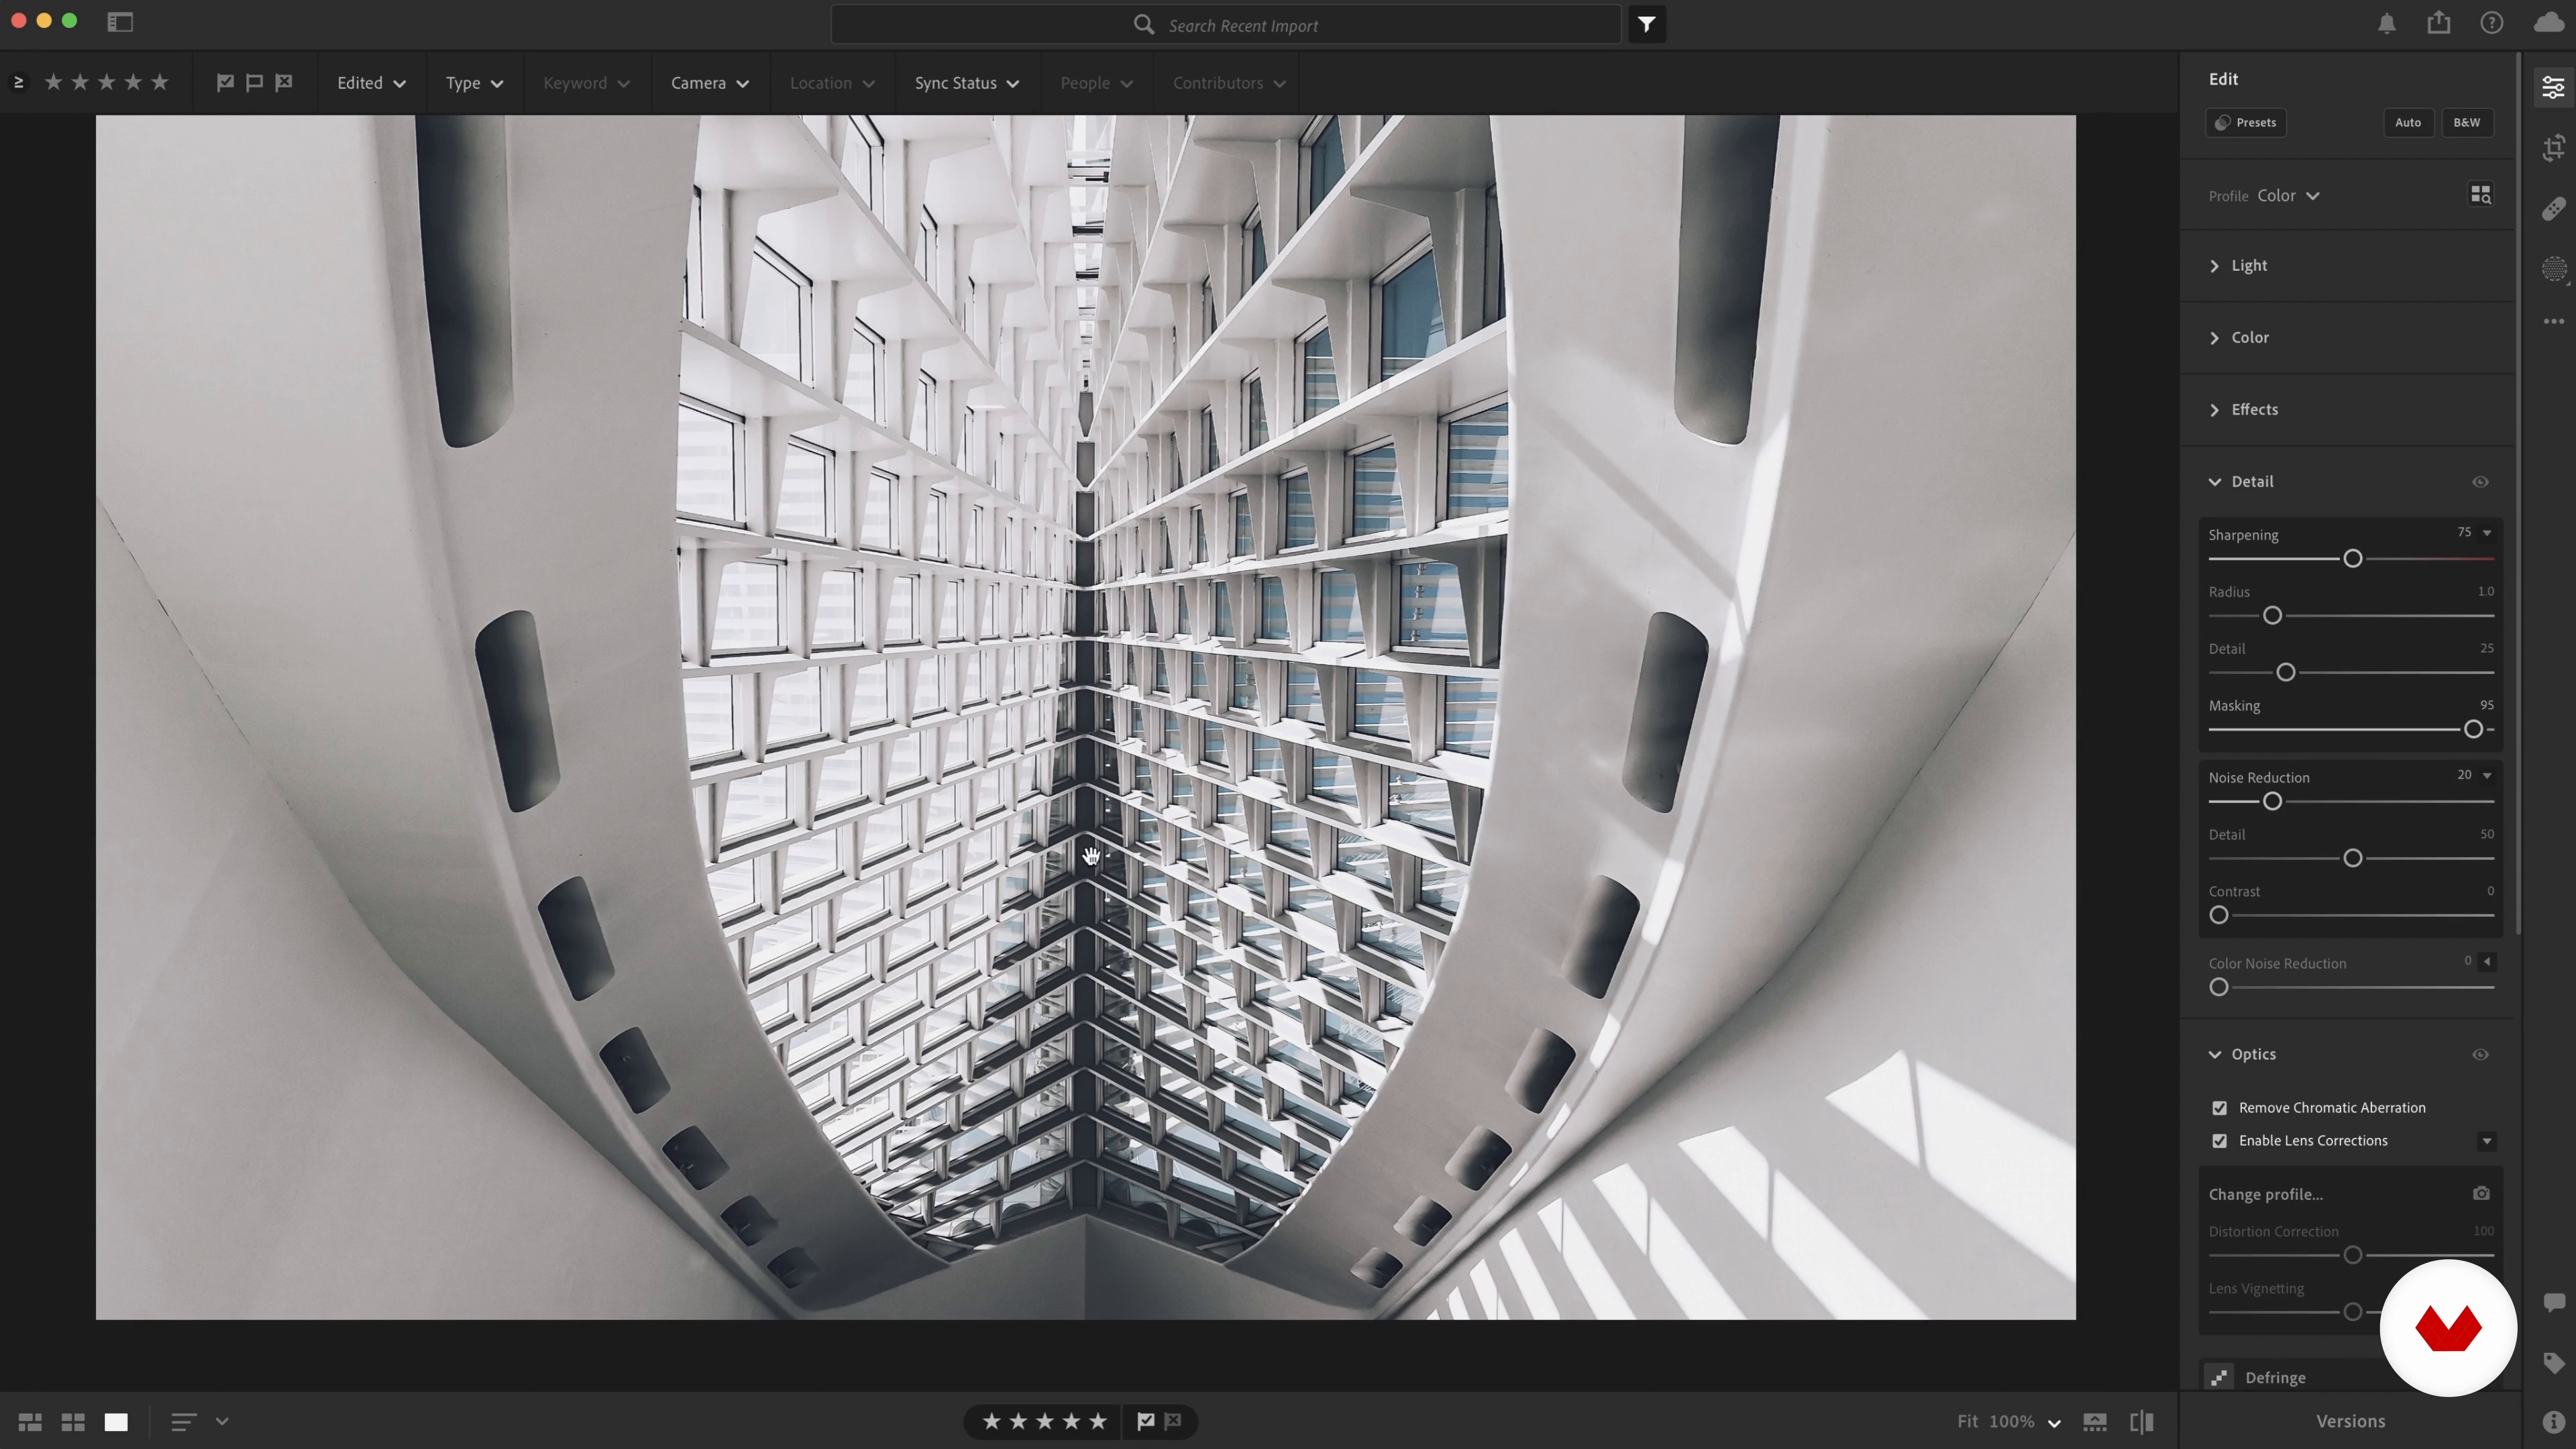Image resolution: width=2576 pixels, height=1449 pixels.
Task: Collapse Noise Reduction options triangle
Action: tap(2487, 776)
